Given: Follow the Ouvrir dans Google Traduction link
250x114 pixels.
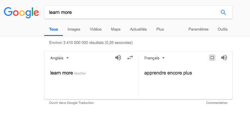Looking at the screenshot, I should pos(71,103).
